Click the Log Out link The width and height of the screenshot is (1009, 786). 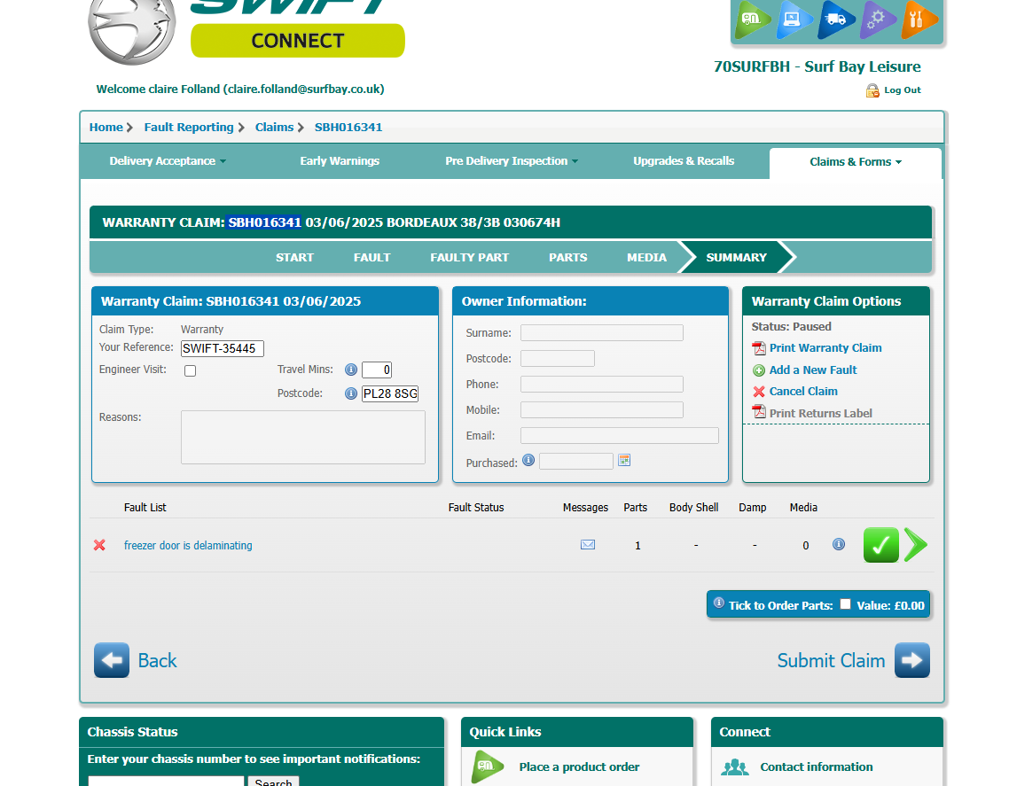click(x=903, y=90)
